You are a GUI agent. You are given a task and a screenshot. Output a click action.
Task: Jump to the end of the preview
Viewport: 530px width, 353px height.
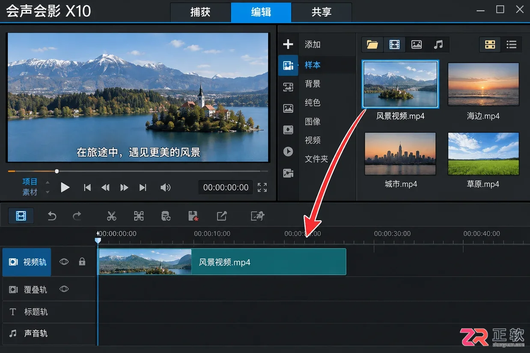tap(143, 187)
